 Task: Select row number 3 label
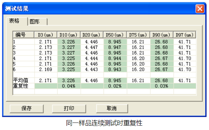(x=14, y=53)
